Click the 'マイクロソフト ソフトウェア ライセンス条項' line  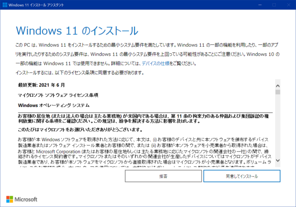(58, 95)
